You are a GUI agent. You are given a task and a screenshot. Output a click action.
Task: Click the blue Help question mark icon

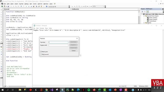tap(47, 6)
